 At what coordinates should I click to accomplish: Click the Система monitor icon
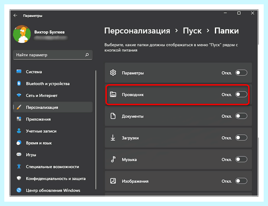click(19, 71)
